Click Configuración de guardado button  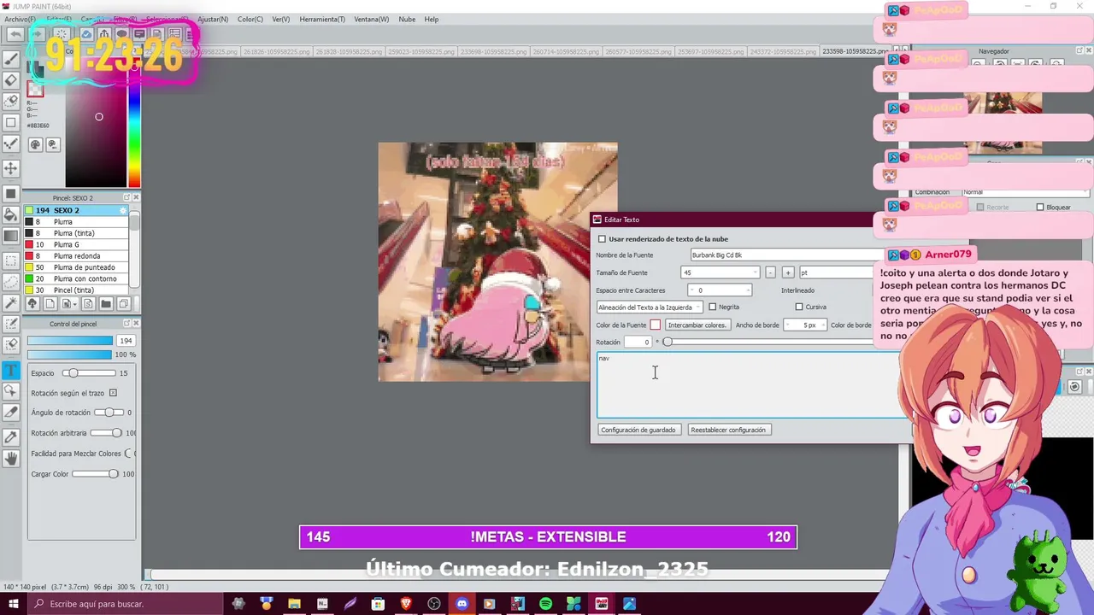click(x=638, y=430)
